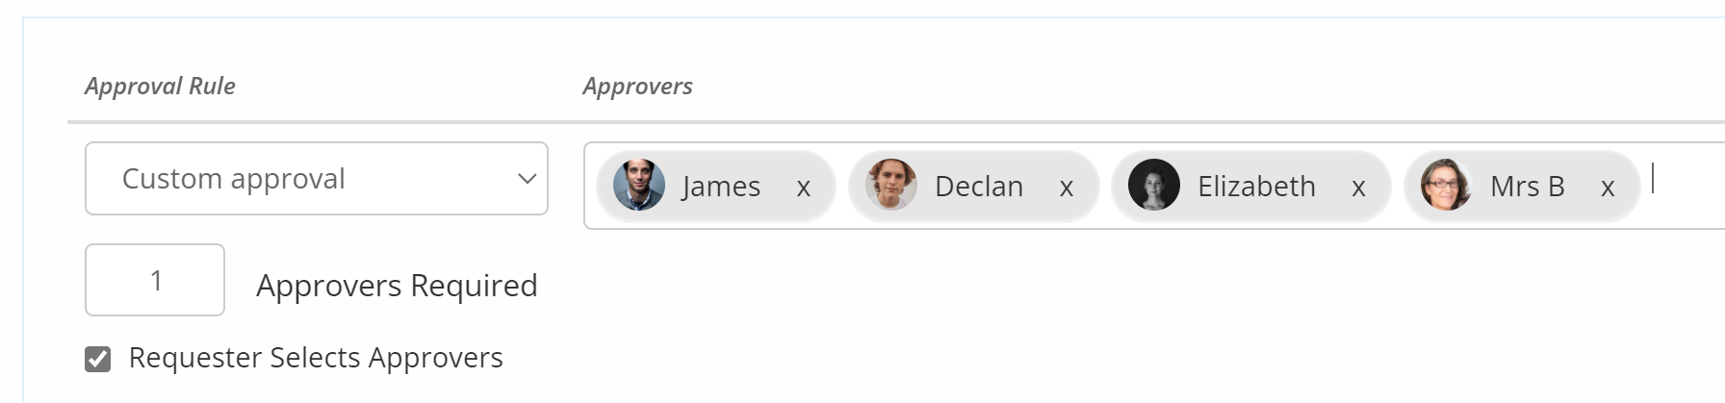
Task: Remove James from approvers
Action: [x=804, y=188]
